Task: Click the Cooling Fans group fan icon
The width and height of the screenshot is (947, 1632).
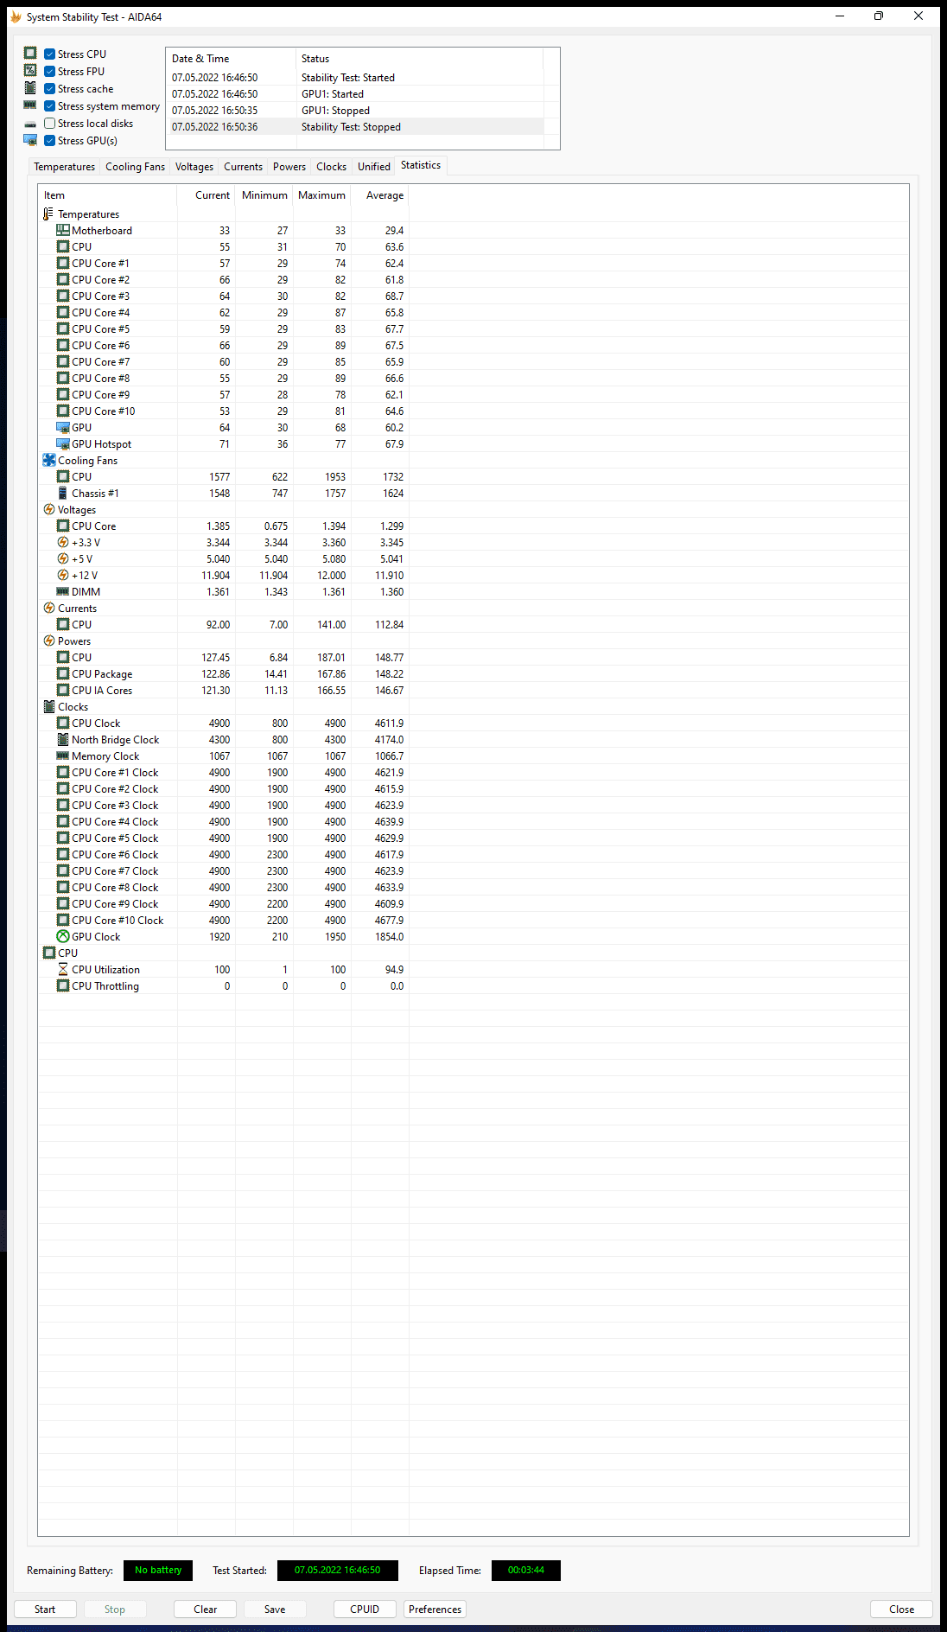Action: [x=49, y=460]
